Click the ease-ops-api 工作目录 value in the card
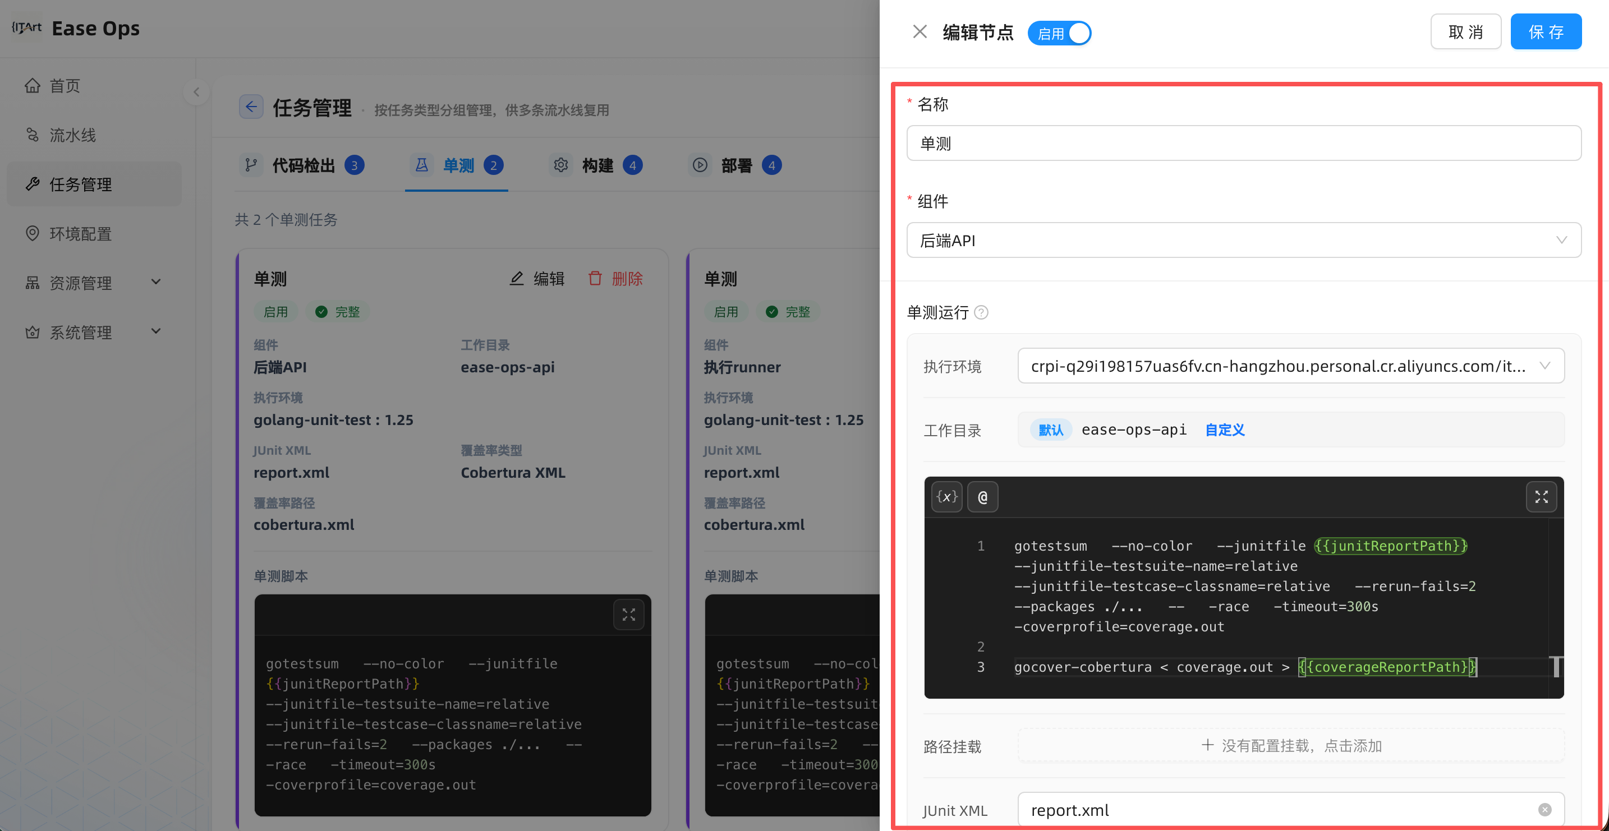Viewport: 1609px width, 831px height. coord(508,367)
